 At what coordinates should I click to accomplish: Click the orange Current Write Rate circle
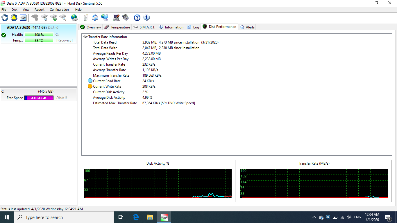pos(90,87)
